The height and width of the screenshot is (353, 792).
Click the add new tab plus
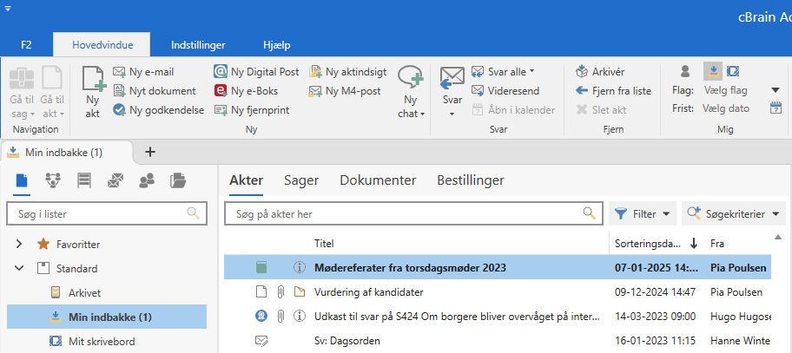[149, 152]
